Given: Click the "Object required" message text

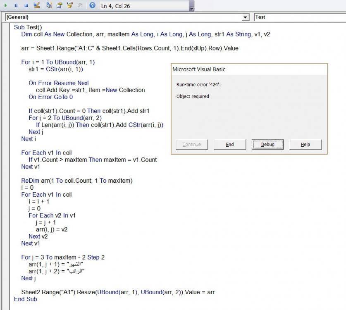Looking at the screenshot, I should [x=193, y=96].
